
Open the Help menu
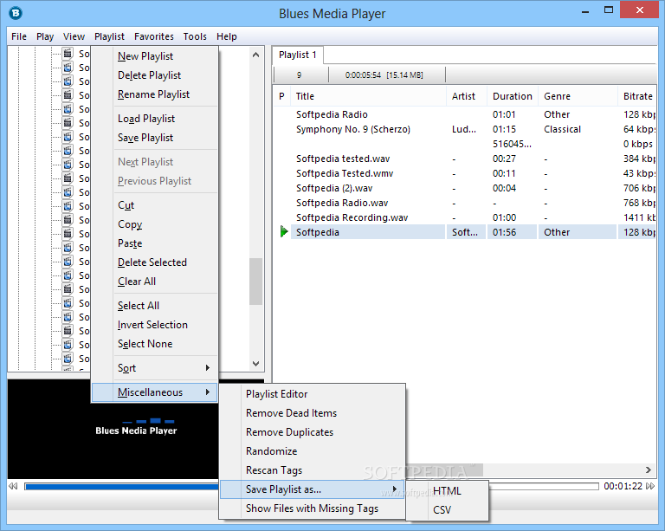pyautogui.click(x=227, y=36)
